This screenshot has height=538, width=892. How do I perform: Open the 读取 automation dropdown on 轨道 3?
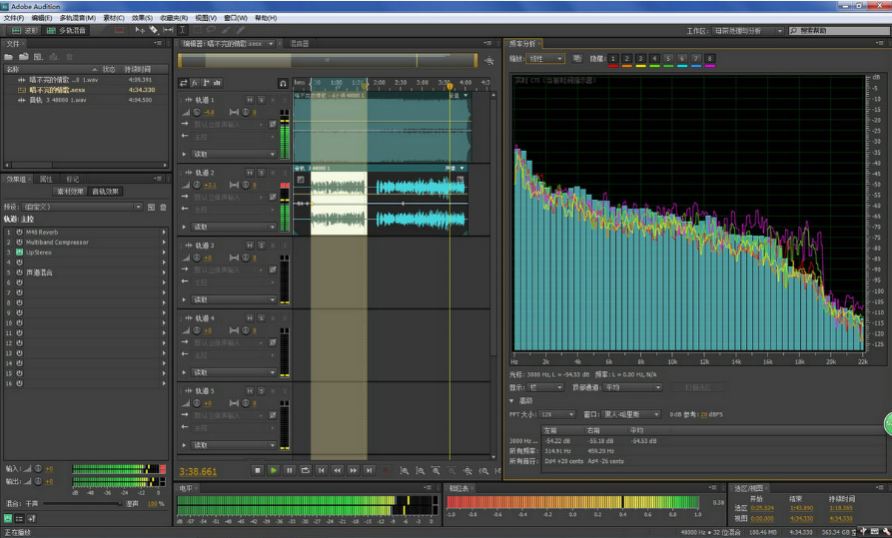pos(235,299)
